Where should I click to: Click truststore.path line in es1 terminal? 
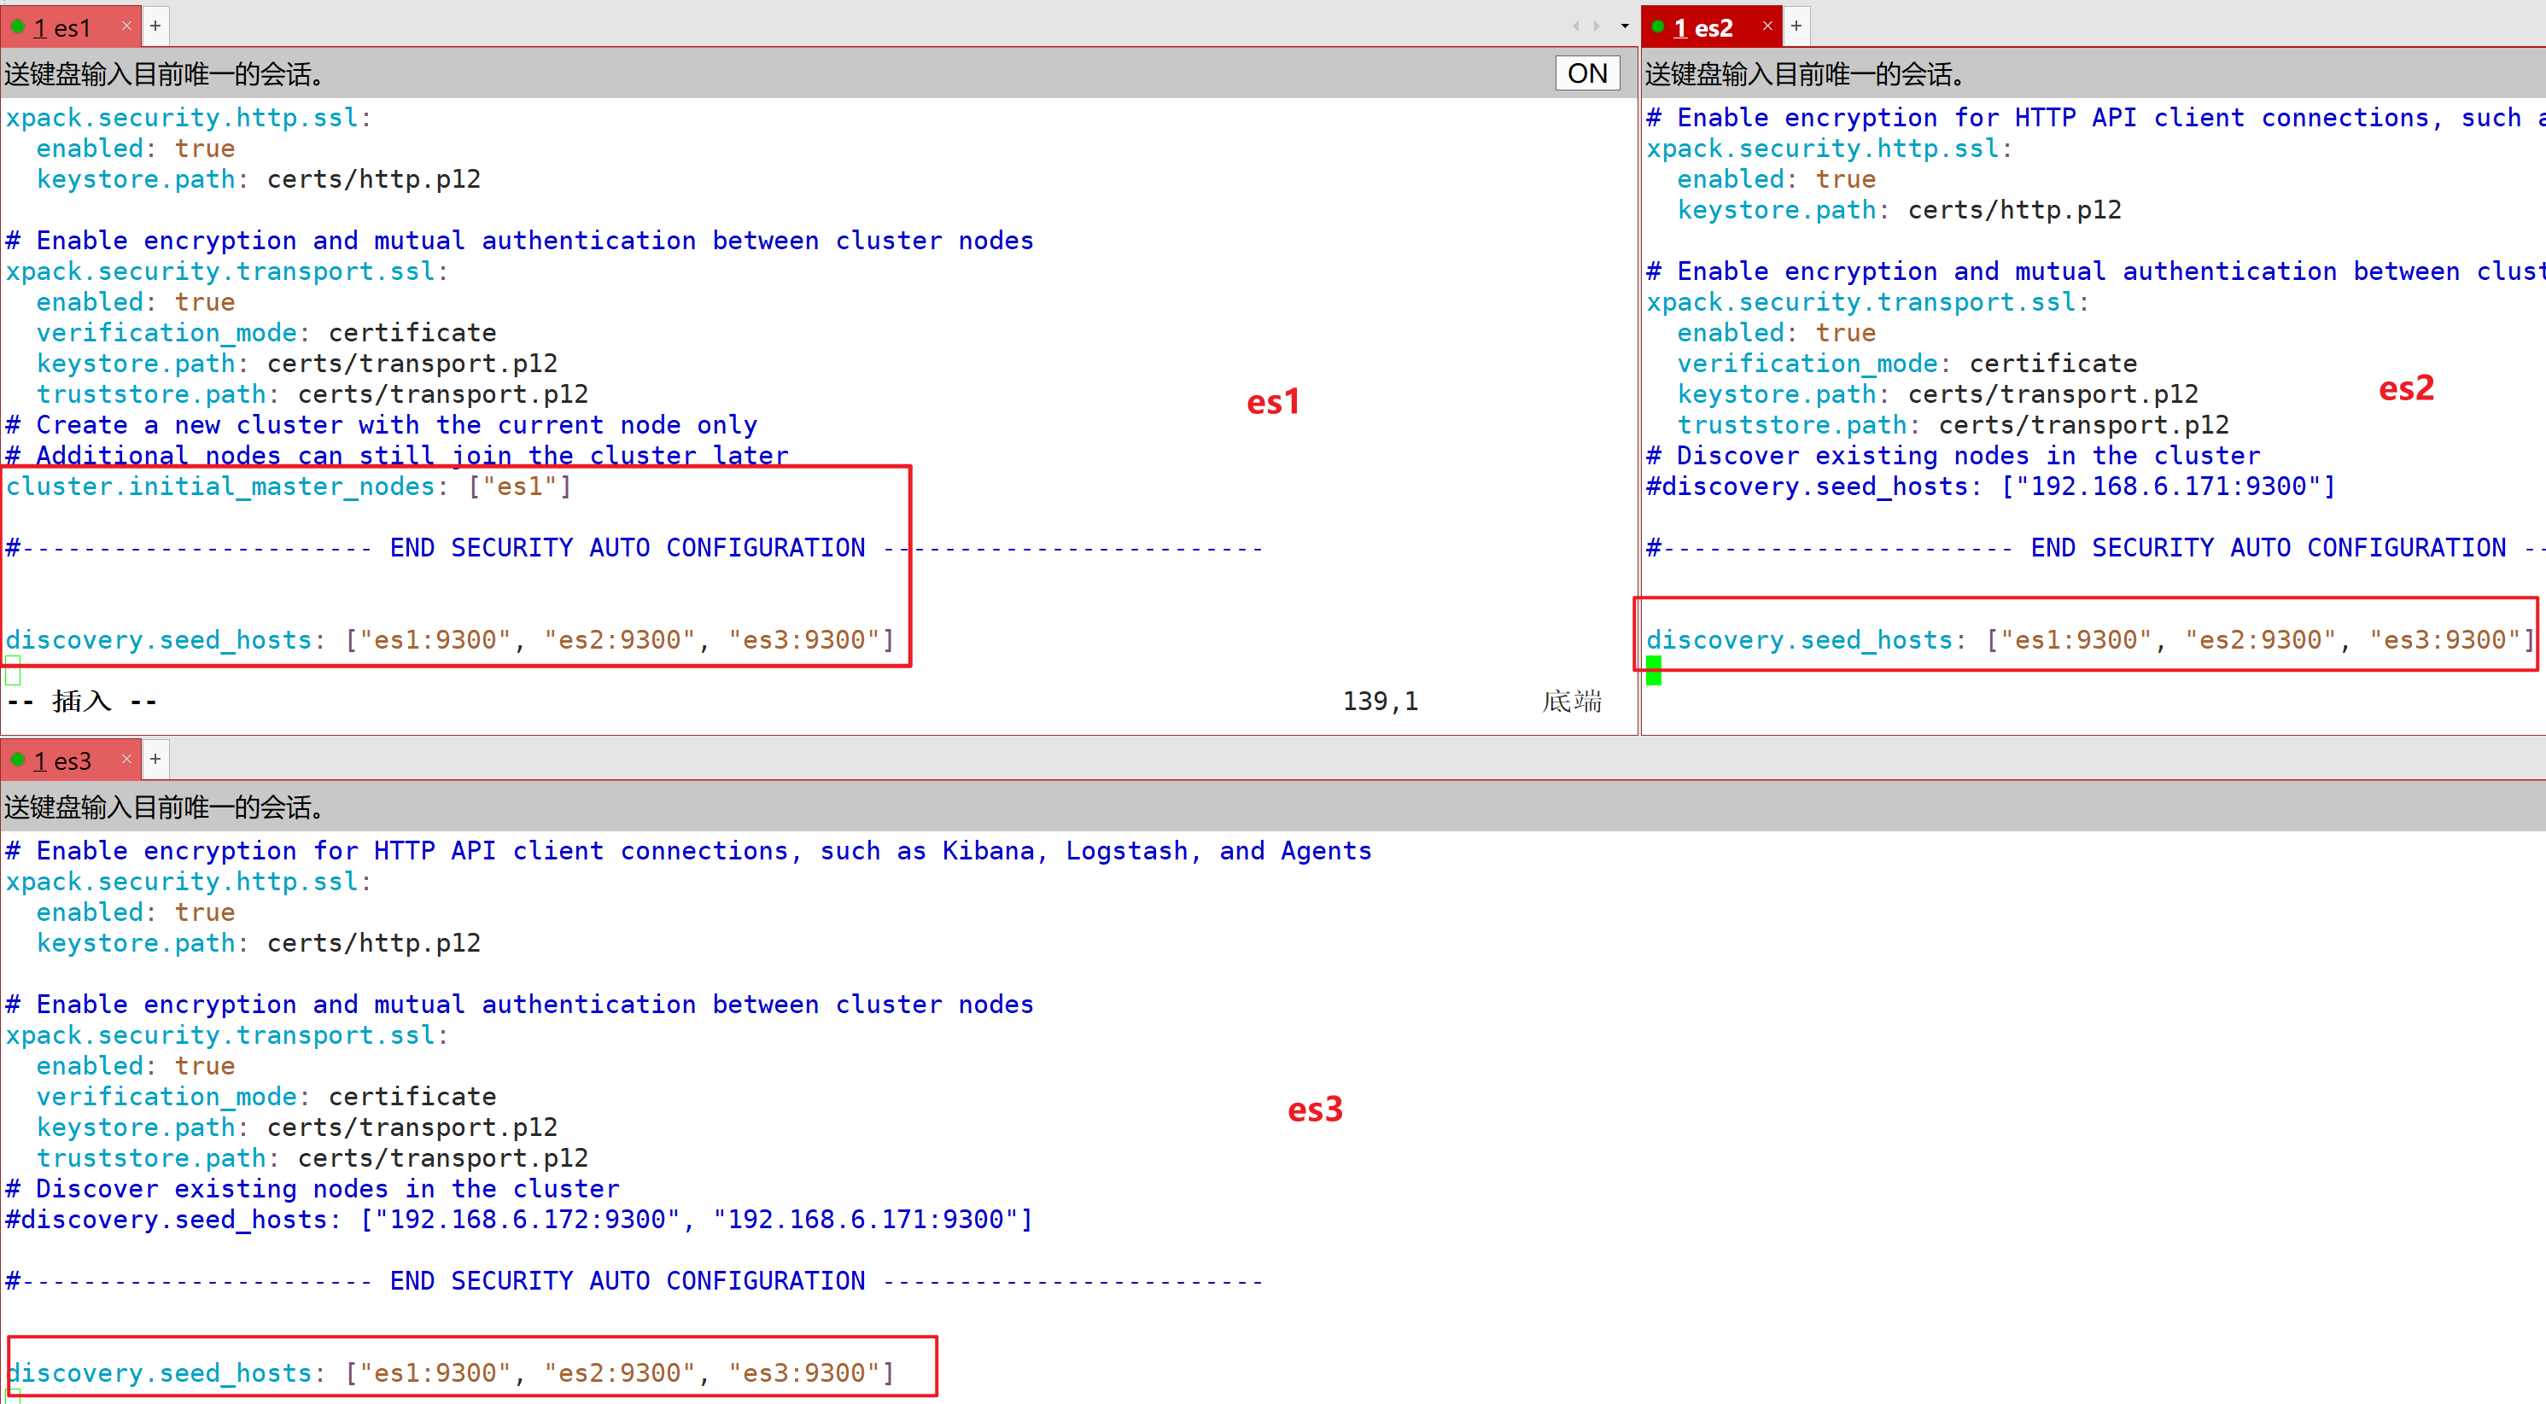pyautogui.click(x=312, y=394)
